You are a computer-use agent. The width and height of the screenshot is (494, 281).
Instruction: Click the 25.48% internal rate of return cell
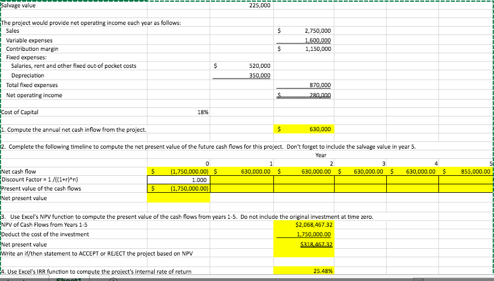point(303,271)
